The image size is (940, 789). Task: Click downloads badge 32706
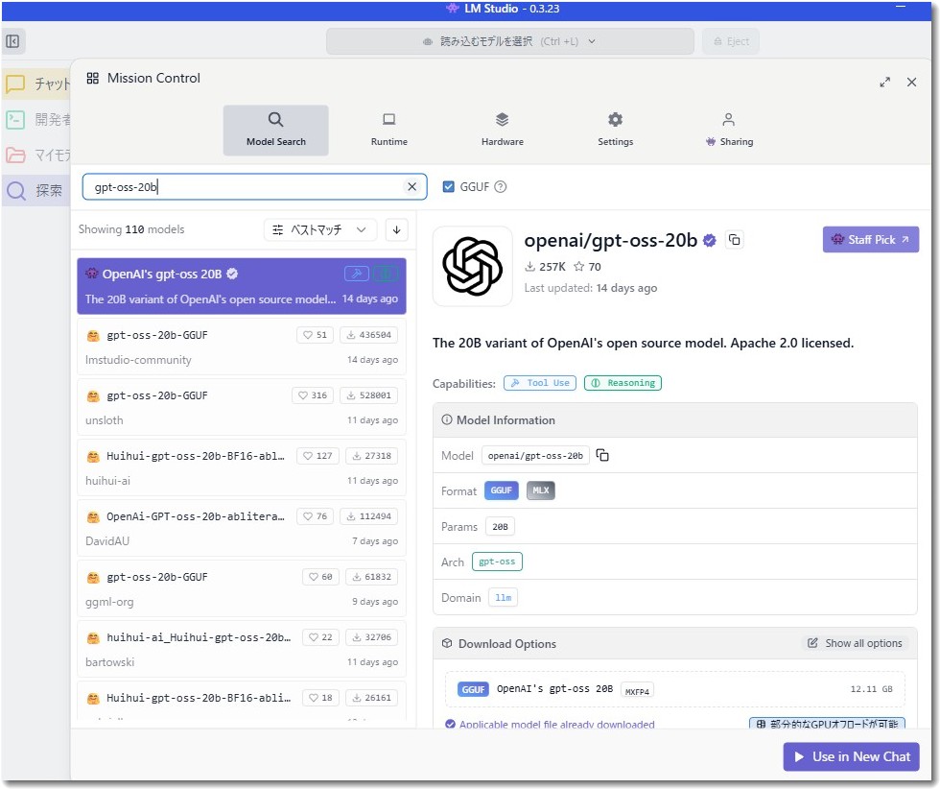372,637
